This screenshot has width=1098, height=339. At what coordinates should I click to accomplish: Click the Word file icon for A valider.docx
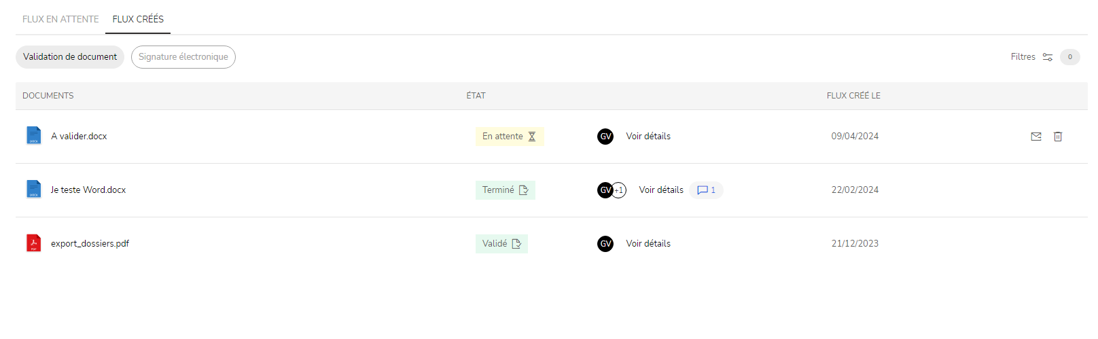coord(33,135)
